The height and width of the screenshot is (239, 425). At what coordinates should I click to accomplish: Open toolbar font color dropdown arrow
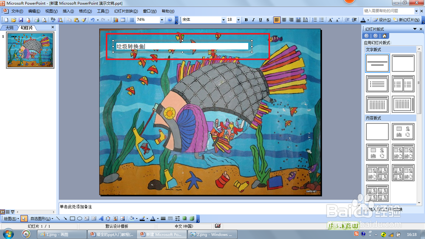pos(368,20)
